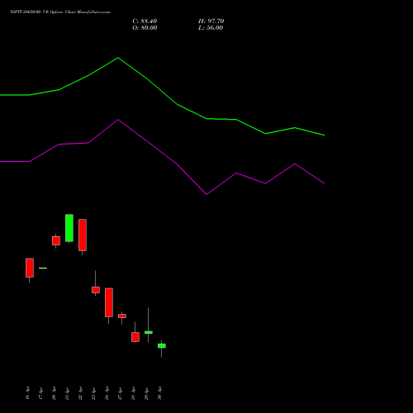Click the tall green candle for 21 Apr
The image size is (413, 413).
coord(69,228)
